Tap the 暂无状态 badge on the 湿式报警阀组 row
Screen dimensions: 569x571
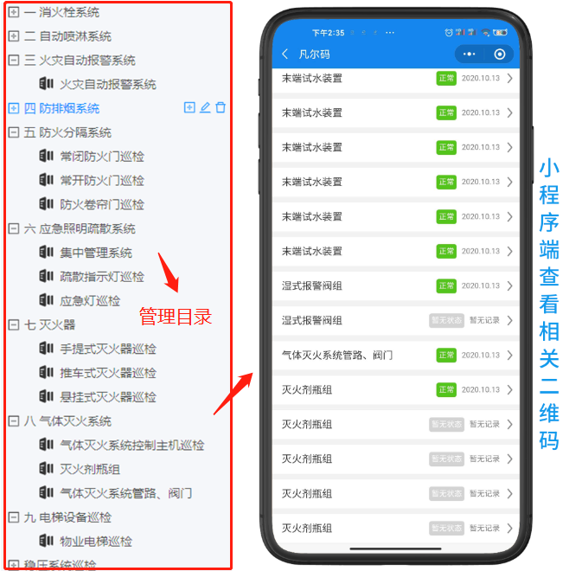446,320
